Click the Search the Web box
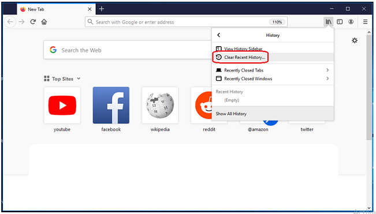 point(127,50)
